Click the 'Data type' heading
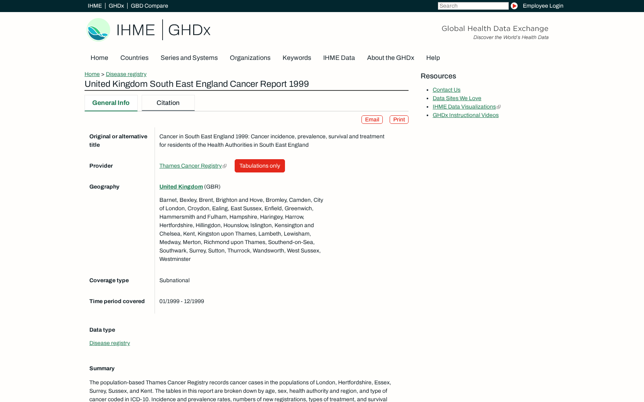 pos(102,330)
